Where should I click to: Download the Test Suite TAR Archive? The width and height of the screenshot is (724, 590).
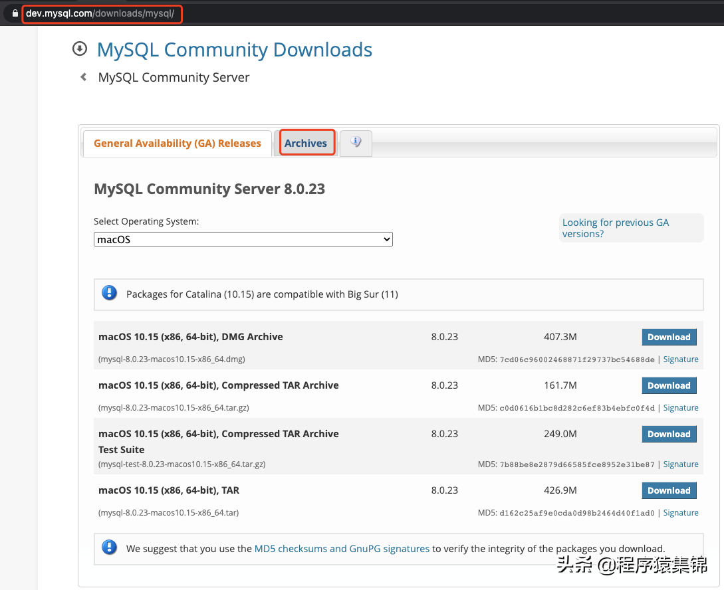(x=669, y=434)
